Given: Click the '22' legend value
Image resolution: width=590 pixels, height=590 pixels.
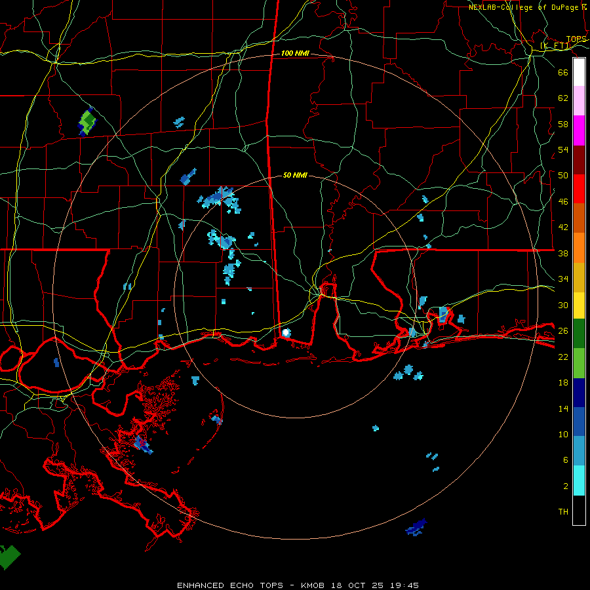Looking at the screenshot, I should pyautogui.click(x=563, y=357).
